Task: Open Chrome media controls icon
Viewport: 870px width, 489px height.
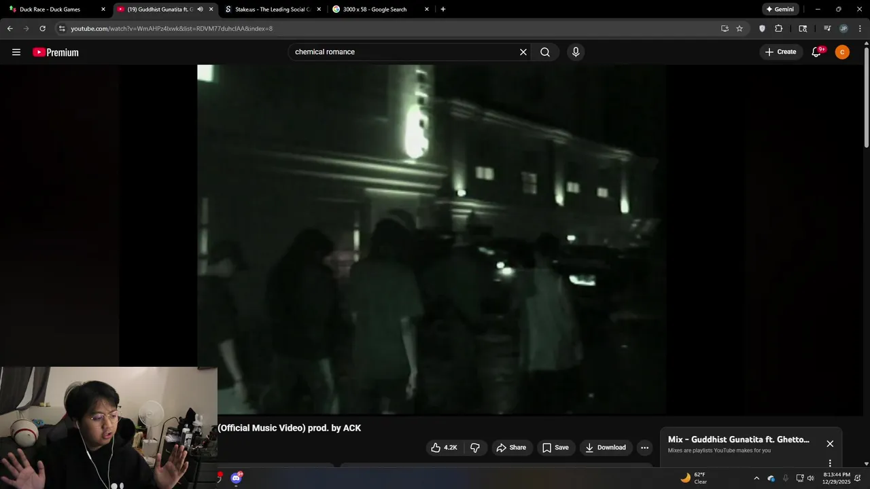Action: [x=827, y=29]
